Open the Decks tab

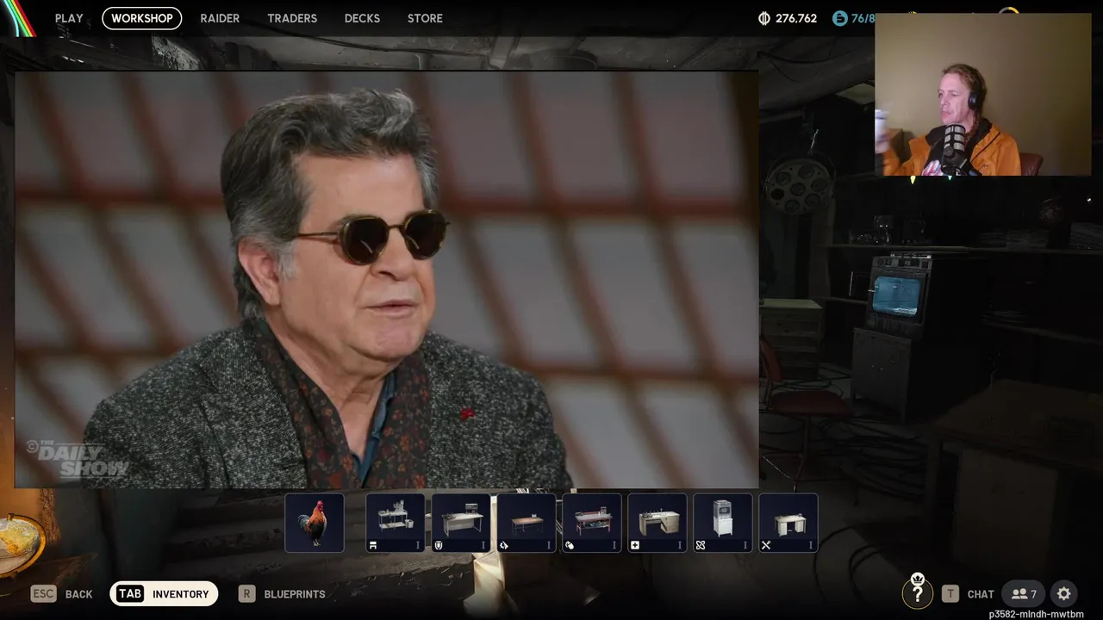point(362,18)
